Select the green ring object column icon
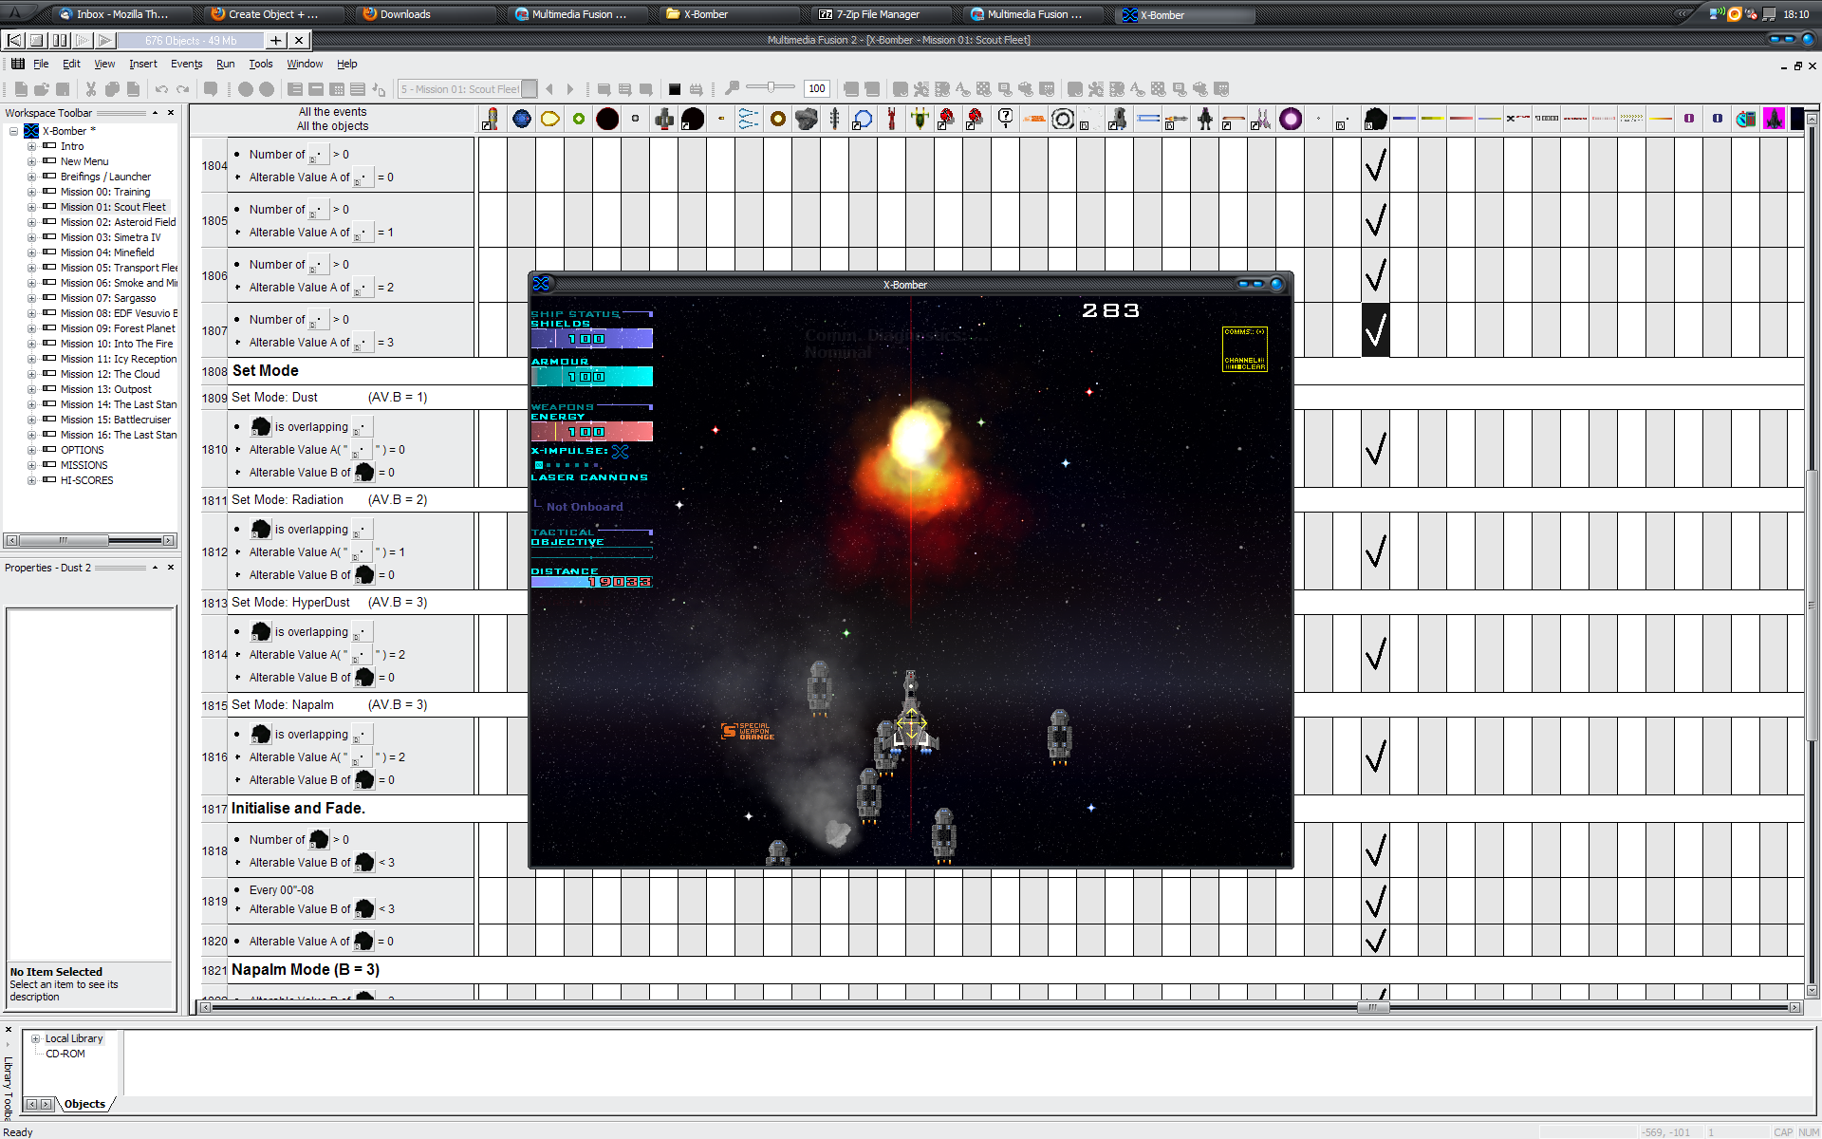This screenshot has width=1822, height=1139. [x=578, y=119]
